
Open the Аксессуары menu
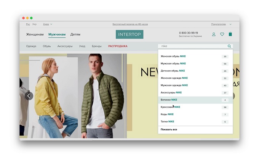pyautogui.click(x=65, y=46)
